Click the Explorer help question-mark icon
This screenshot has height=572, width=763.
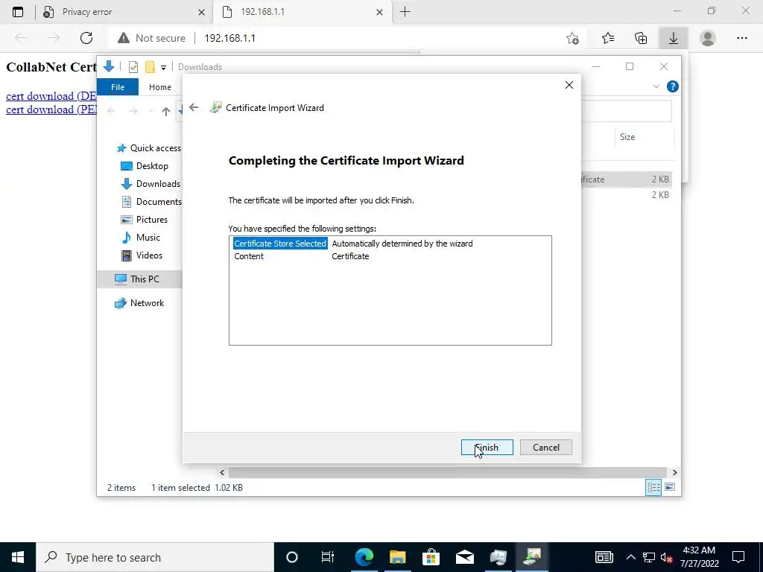[x=673, y=86]
